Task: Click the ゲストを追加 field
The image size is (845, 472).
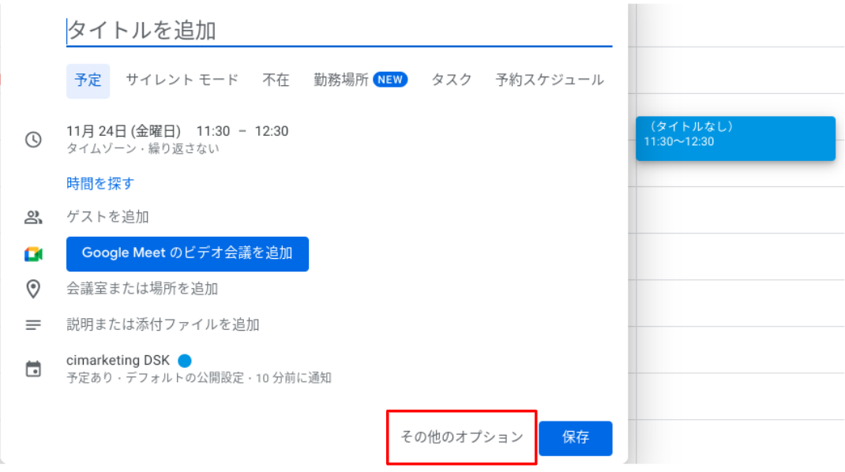Action: tap(107, 217)
